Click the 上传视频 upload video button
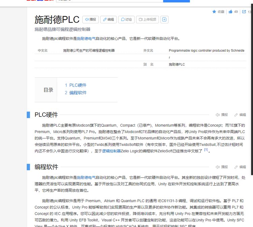253x227 pixels. [147, 20]
